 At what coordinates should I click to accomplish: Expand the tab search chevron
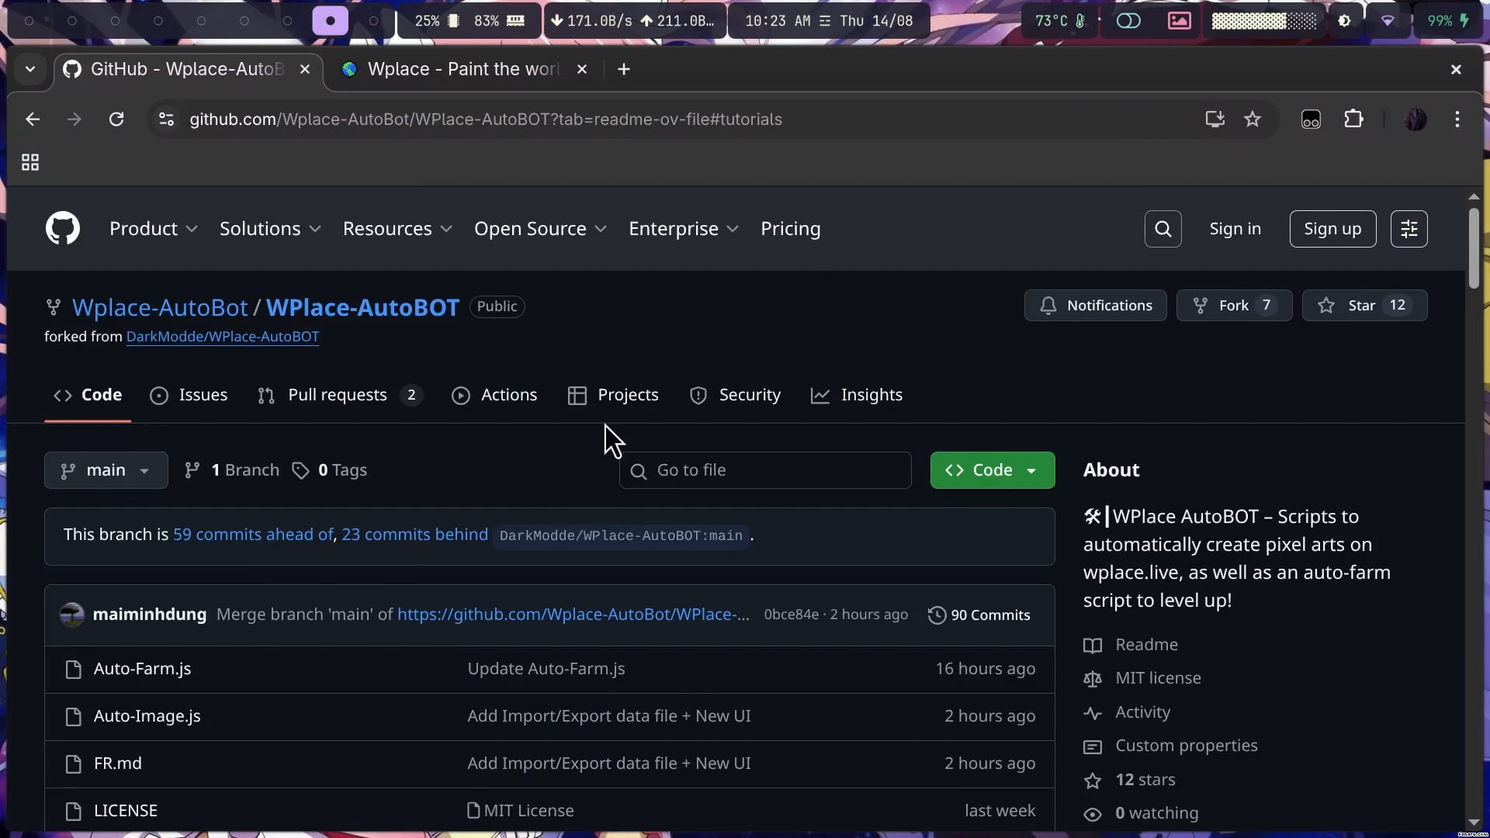pos(30,69)
